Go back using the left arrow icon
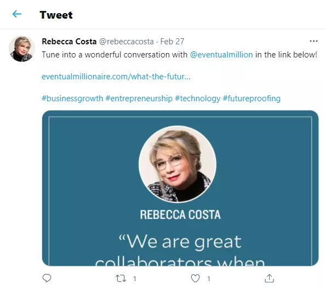The width and height of the screenshot is (325, 290). pyautogui.click(x=17, y=14)
